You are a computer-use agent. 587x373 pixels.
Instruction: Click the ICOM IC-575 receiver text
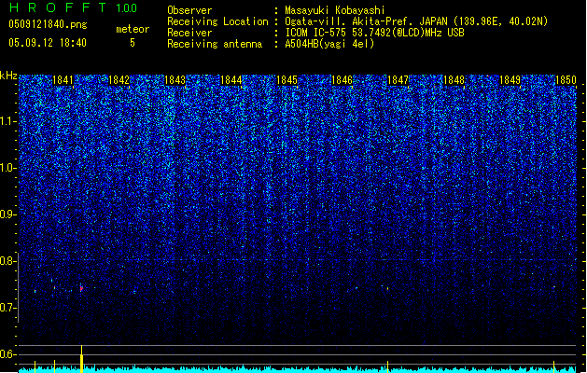click(374, 33)
